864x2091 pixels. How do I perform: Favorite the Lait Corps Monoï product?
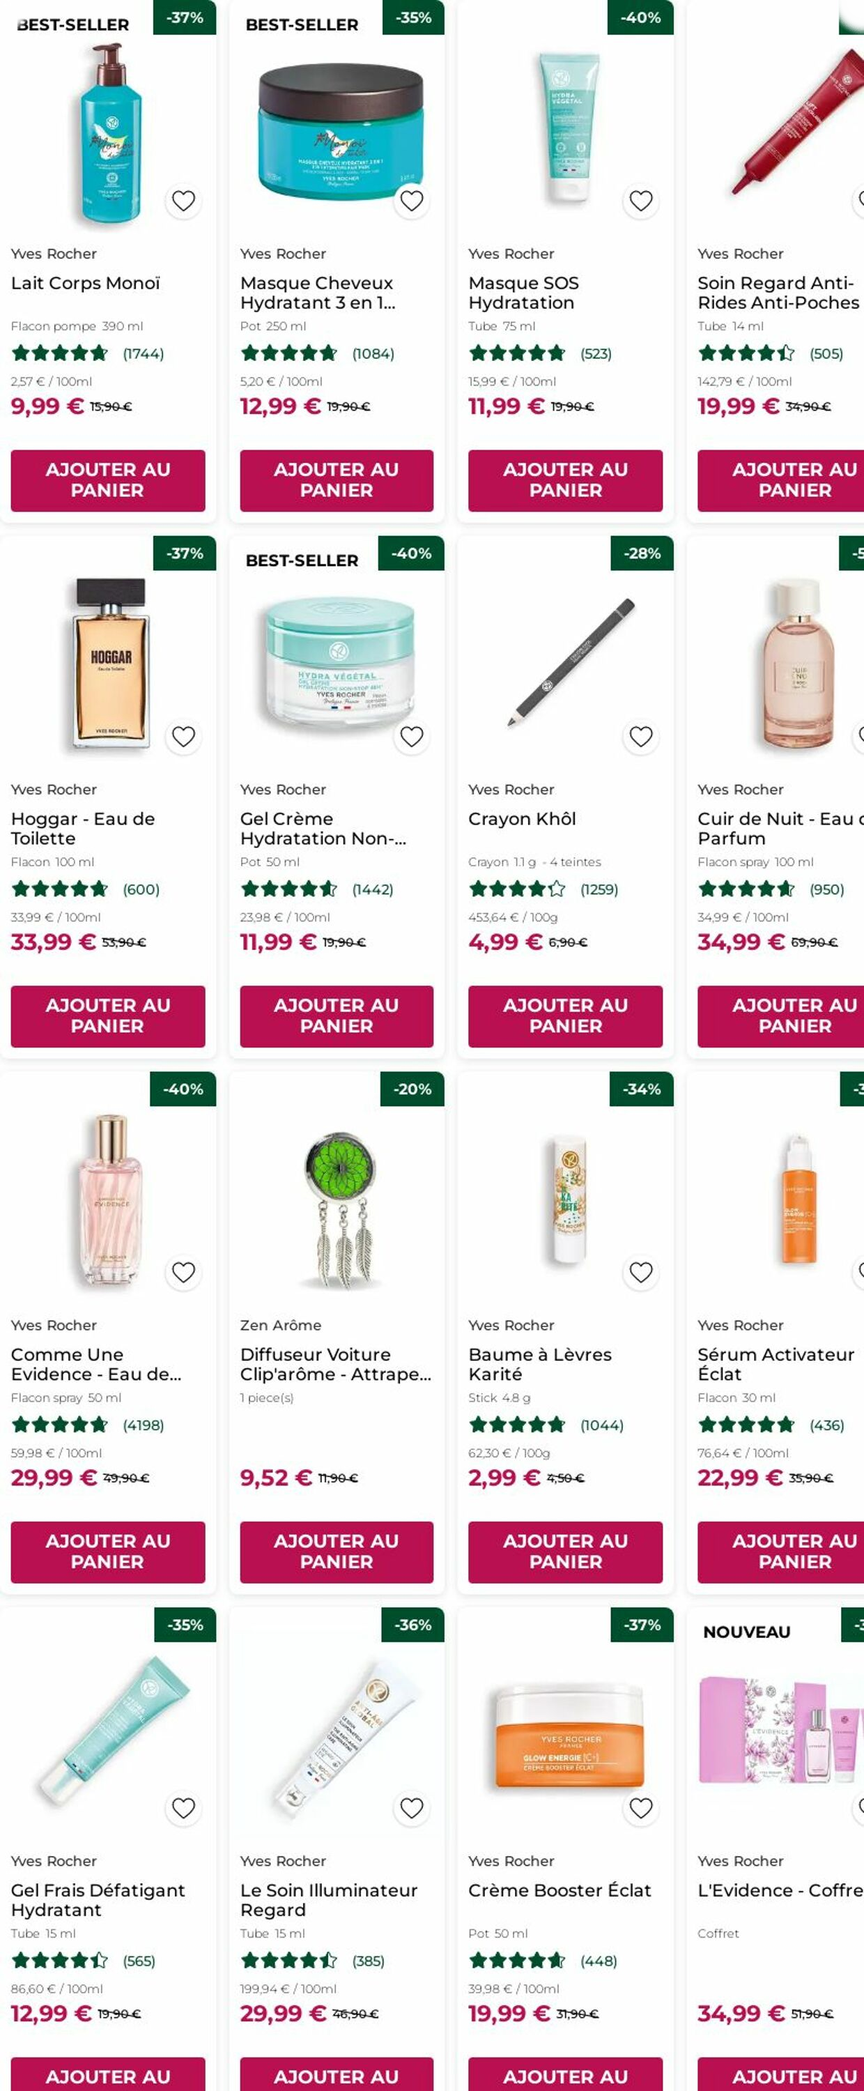click(x=183, y=201)
